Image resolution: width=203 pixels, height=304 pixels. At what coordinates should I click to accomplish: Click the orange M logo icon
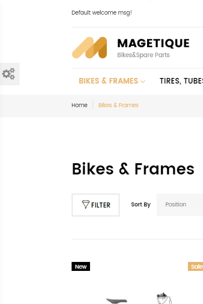[89, 48]
